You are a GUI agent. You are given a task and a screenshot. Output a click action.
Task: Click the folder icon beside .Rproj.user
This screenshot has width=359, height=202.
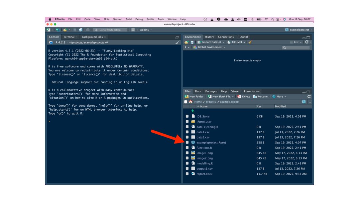[x=193, y=122]
